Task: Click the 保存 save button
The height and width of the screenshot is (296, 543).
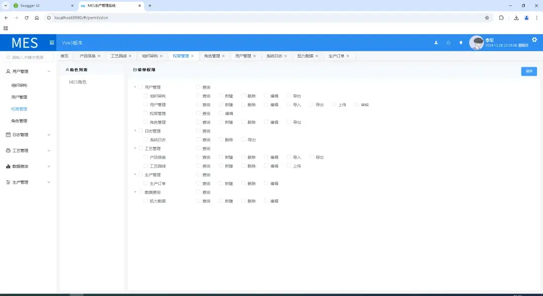Action: coord(528,71)
